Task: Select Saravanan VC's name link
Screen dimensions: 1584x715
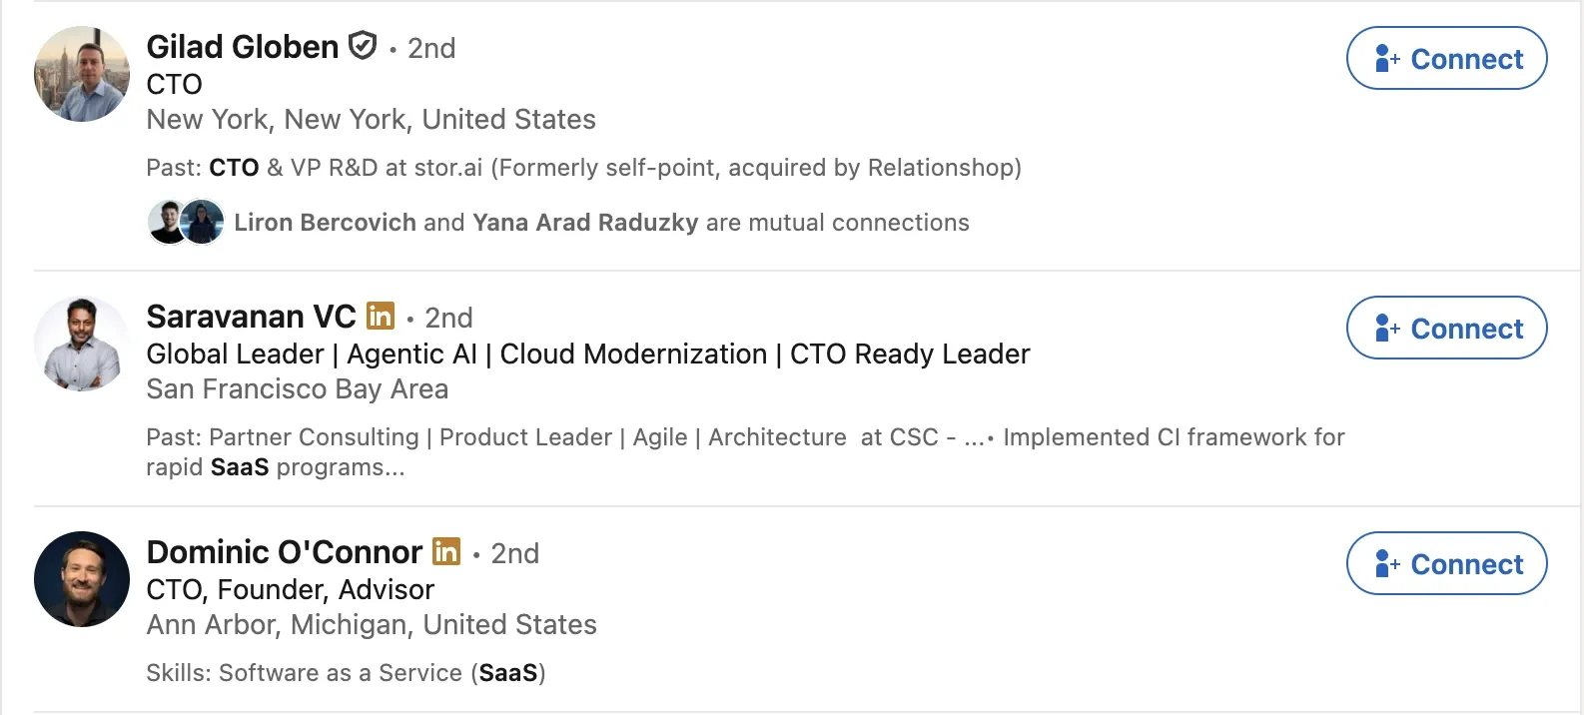Action: click(x=252, y=317)
